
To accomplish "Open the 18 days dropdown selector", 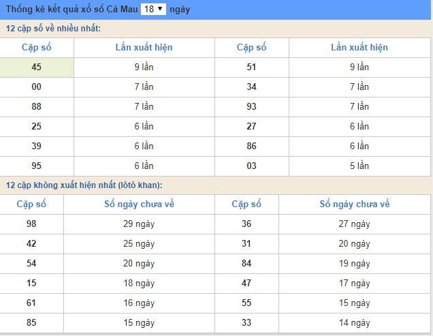I will pos(153,9).
